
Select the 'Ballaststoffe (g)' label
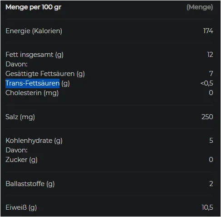30,184
